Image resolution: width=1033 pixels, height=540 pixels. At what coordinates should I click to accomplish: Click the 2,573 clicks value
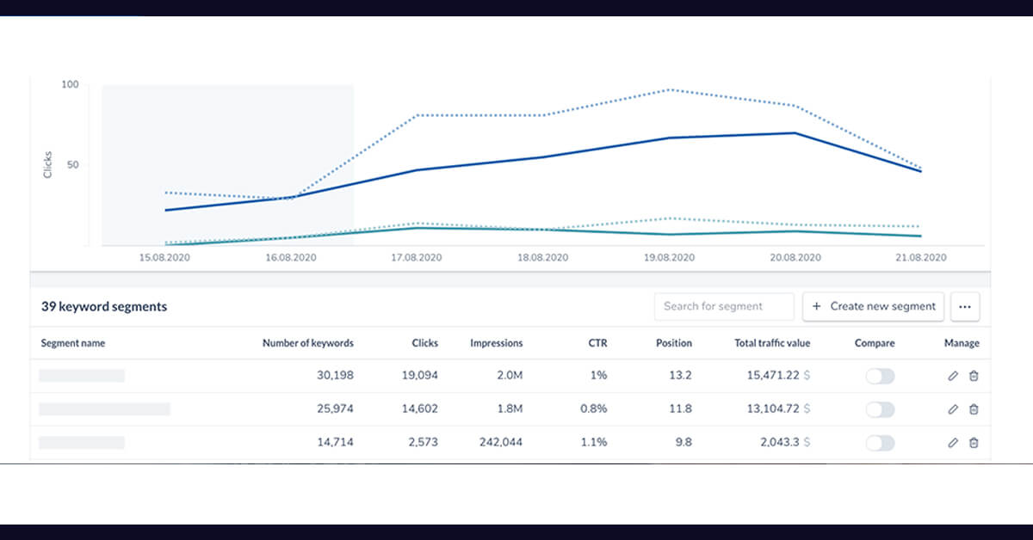coord(423,443)
